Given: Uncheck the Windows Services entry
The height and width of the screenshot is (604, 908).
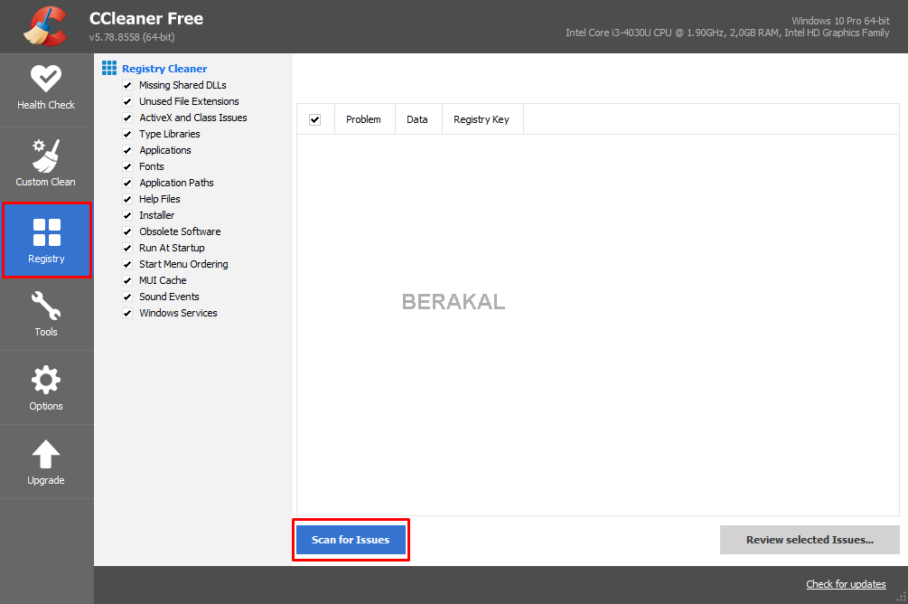Looking at the screenshot, I should pyautogui.click(x=127, y=313).
